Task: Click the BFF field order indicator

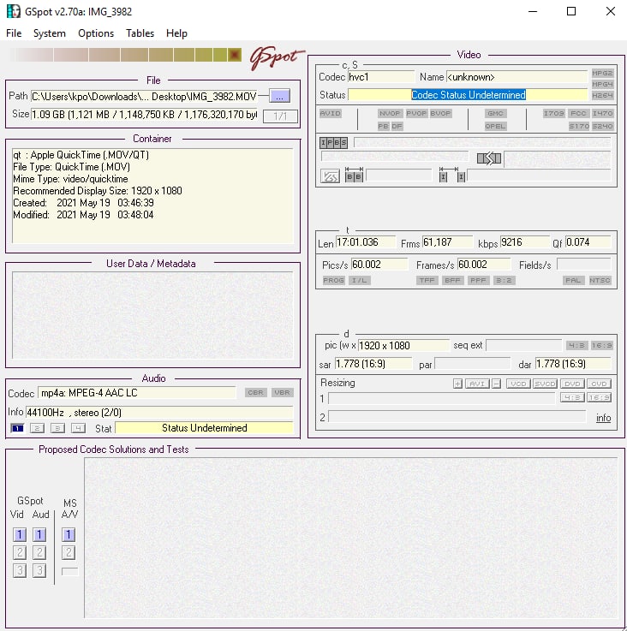Action: click(x=452, y=280)
